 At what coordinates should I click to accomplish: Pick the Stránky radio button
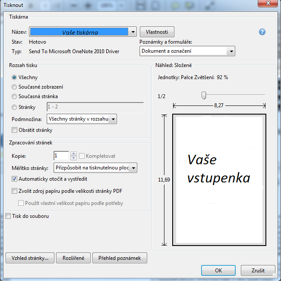[x=14, y=107]
